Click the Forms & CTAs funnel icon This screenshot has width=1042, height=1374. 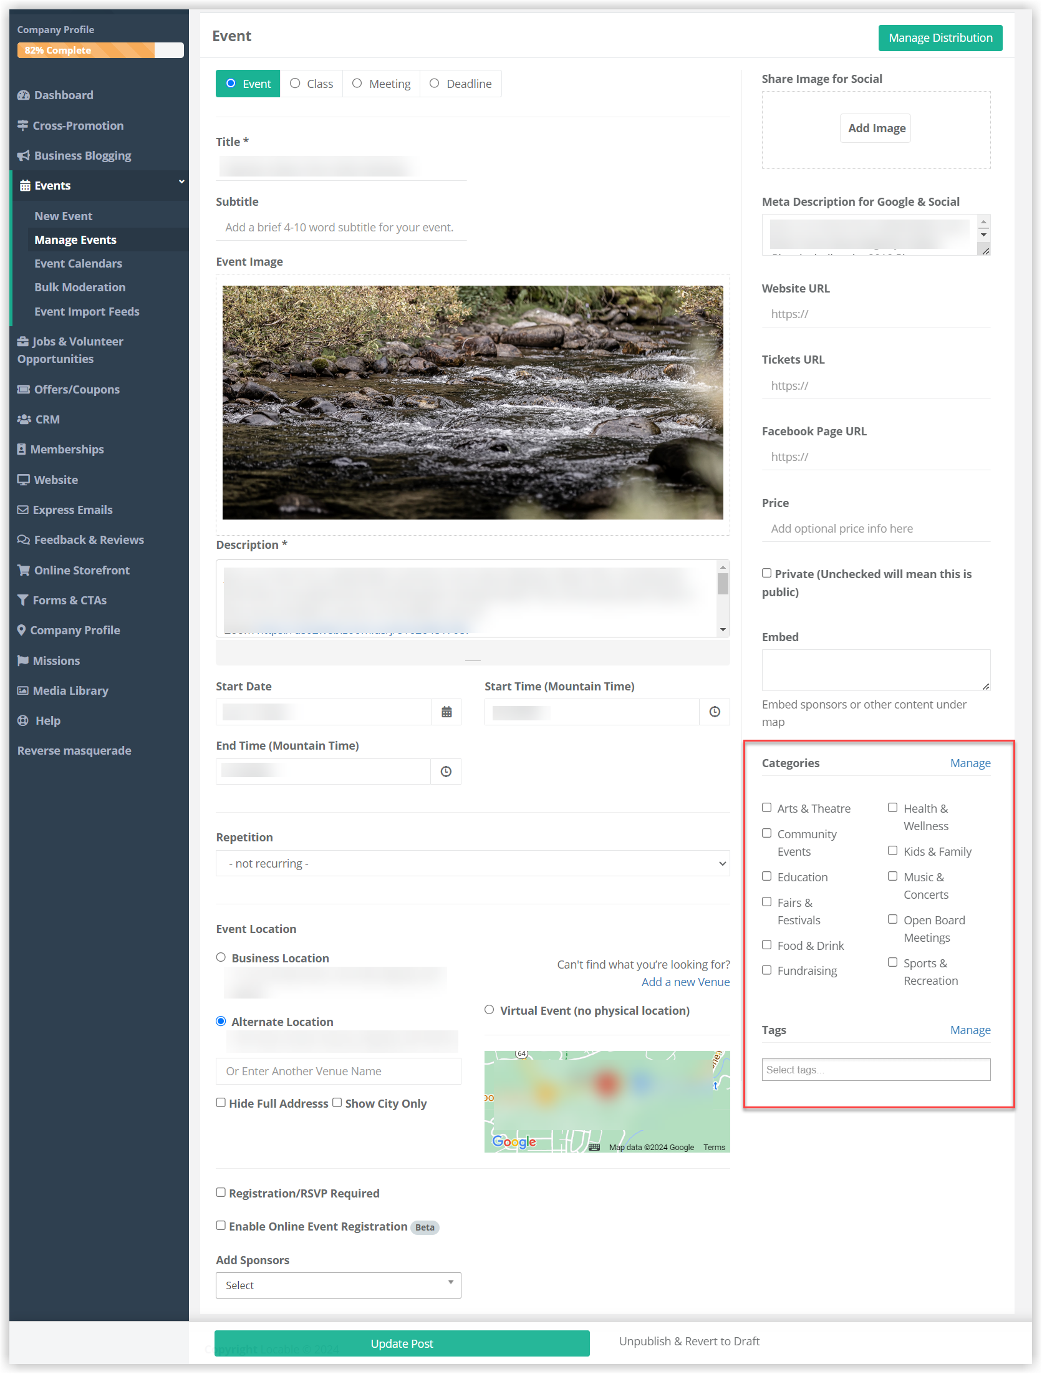pyautogui.click(x=23, y=600)
